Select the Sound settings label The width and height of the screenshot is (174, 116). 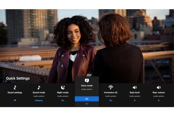[x=15, y=93]
